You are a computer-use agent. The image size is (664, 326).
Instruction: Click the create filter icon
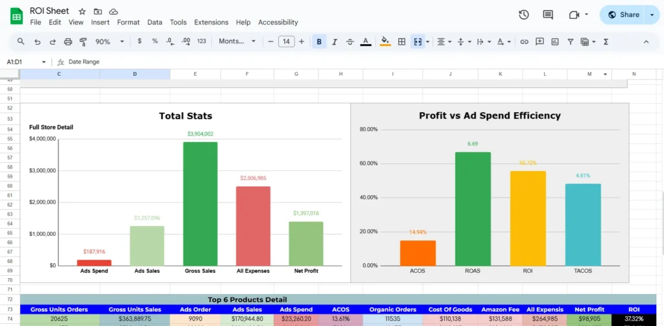(x=571, y=41)
